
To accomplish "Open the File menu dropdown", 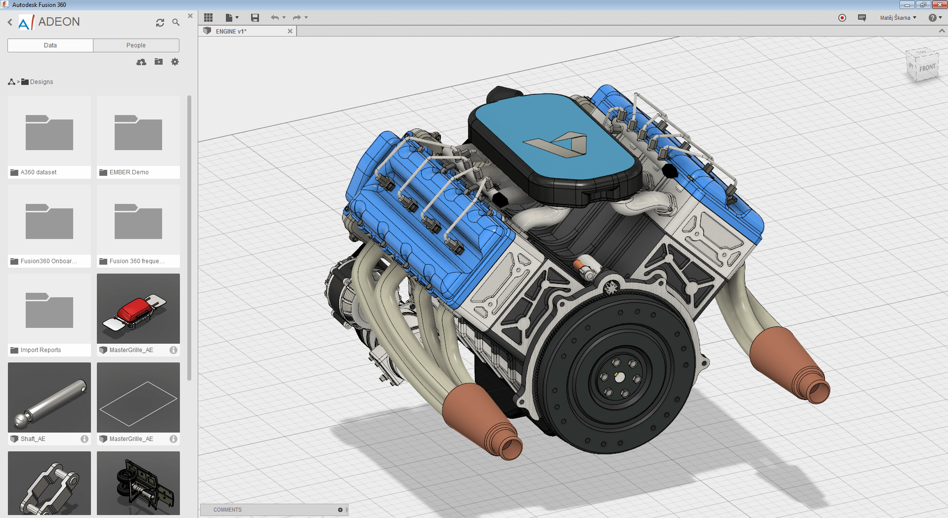I will [232, 18].
